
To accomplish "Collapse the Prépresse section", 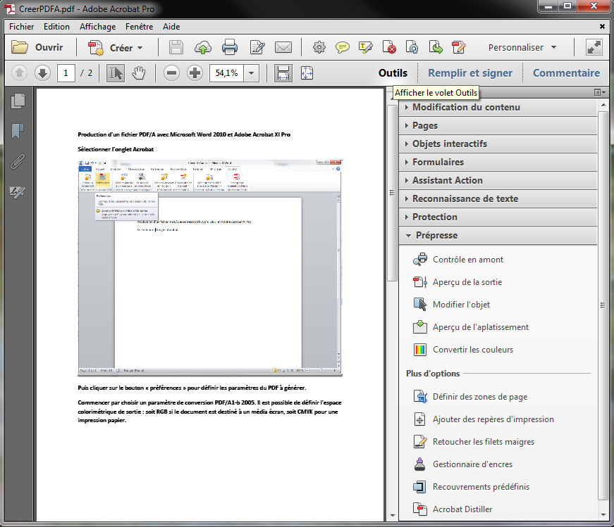I will coord(436,235).
